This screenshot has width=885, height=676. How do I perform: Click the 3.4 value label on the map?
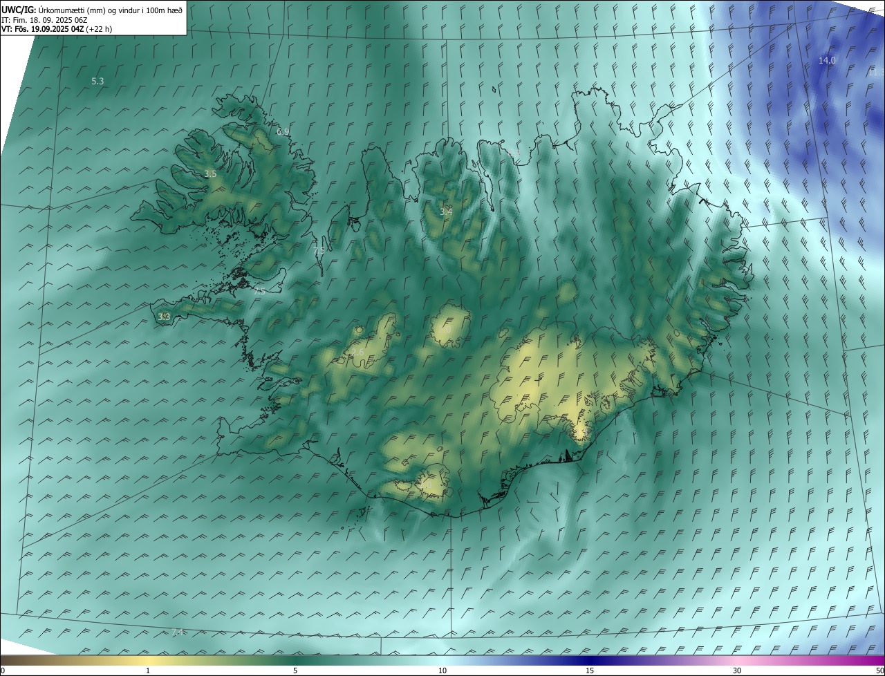tap(446, 212)
